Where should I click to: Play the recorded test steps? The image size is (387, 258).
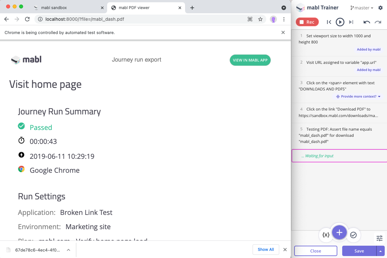pyautogui.click(x=340, y=22)
